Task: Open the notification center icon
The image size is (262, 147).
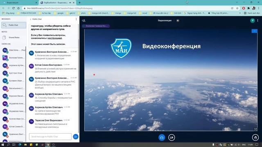Action: tap(257, 145)
